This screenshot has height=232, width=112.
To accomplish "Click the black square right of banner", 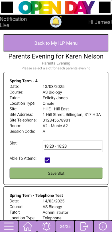I will tap(105, 7).
